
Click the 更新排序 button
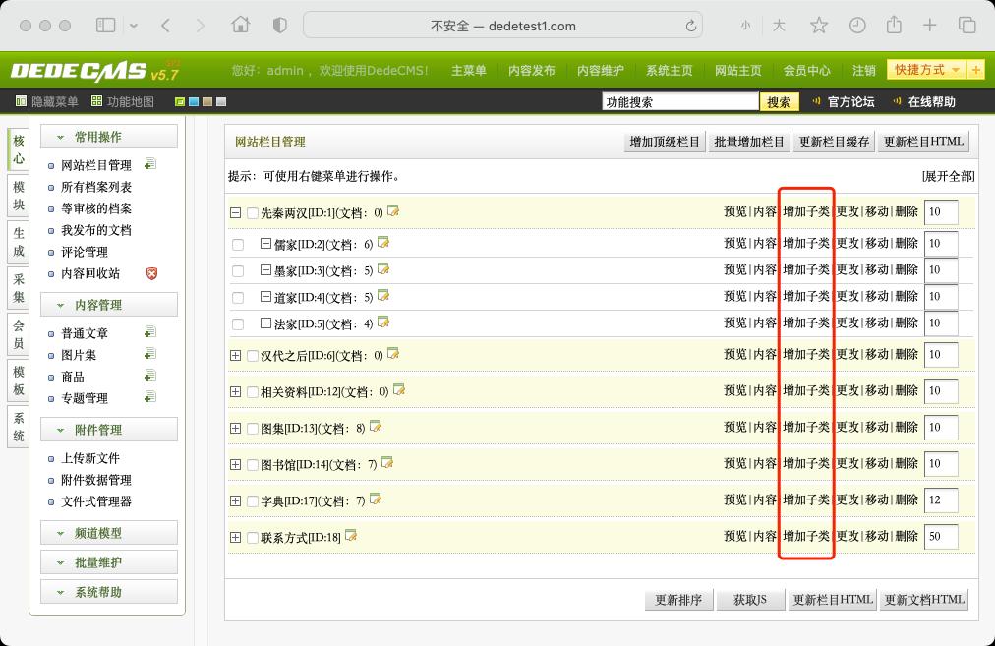[678, 600]
